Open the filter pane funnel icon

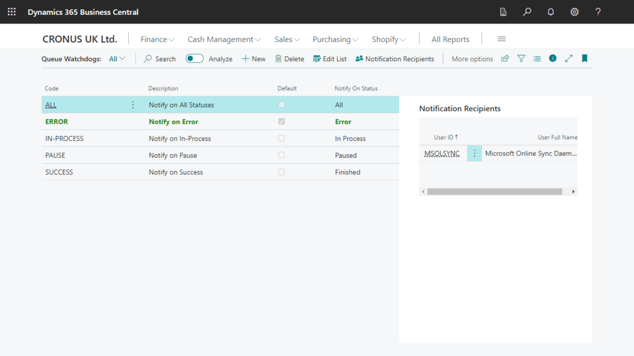521,59
